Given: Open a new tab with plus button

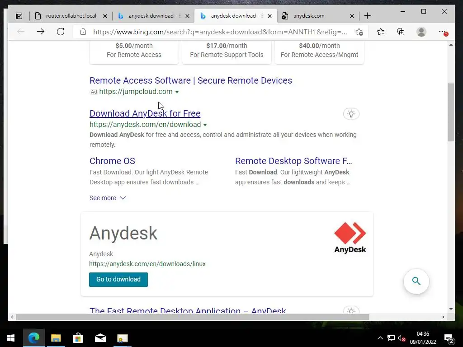Looking at the screenshot, I should [x=367, y=16].
